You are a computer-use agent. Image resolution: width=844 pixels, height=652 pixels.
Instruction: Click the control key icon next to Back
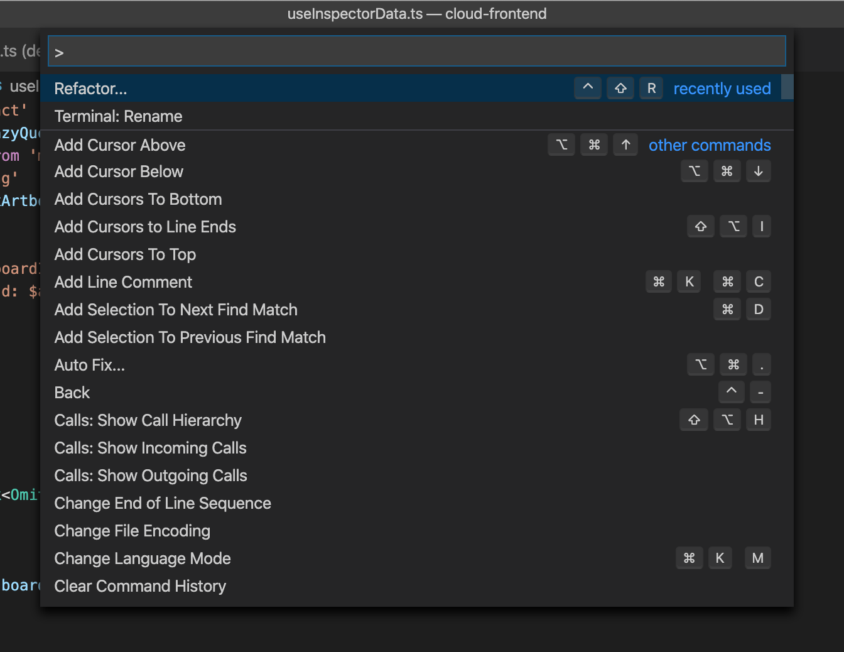click(731, 392)
